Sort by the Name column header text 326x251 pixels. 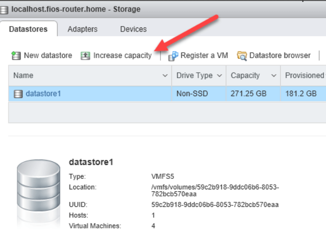[x=23, y=76]
